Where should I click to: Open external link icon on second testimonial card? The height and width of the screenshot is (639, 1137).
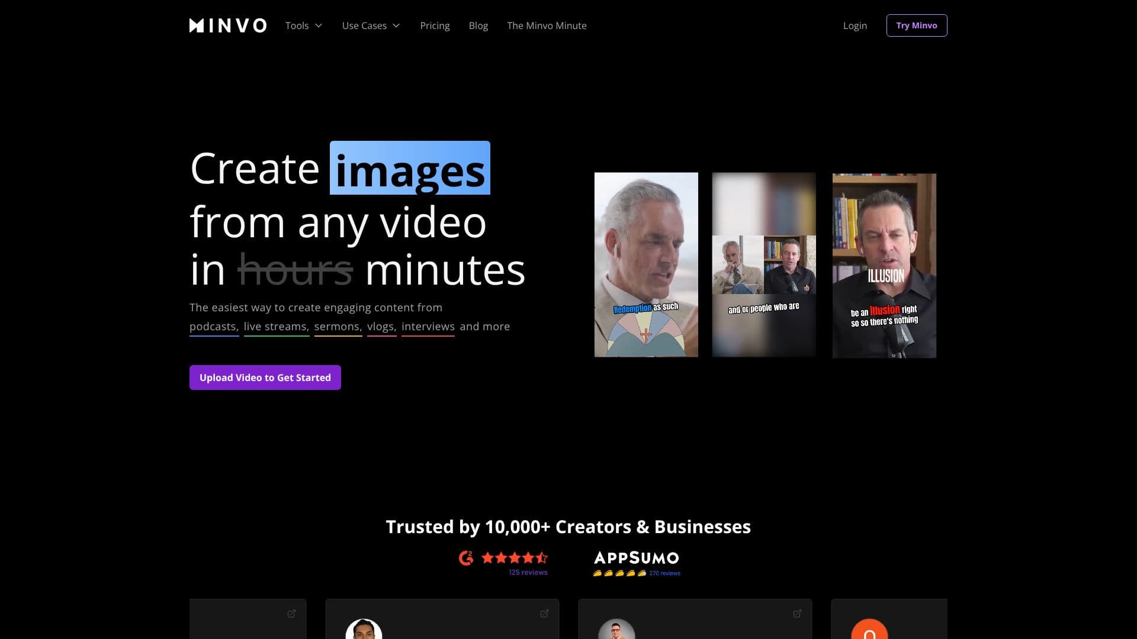[x=544, y=614]
